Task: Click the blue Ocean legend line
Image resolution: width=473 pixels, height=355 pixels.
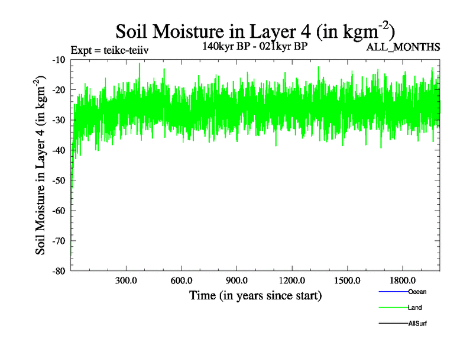Action: pos(393,292)
